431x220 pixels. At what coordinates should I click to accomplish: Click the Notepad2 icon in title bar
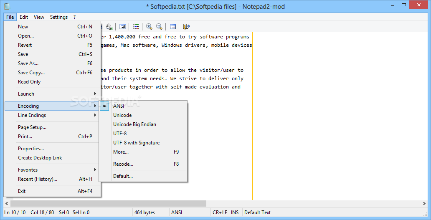pyautogui.click(x=7, y=6)
